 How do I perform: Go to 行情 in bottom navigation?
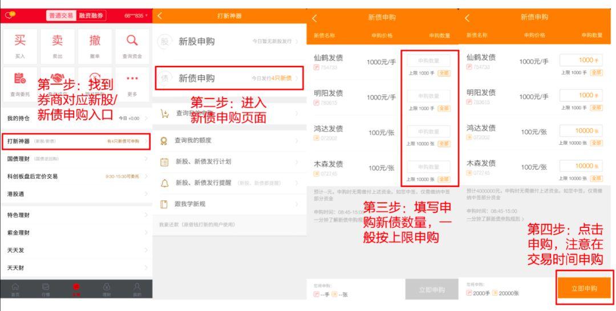coord(46,289)
